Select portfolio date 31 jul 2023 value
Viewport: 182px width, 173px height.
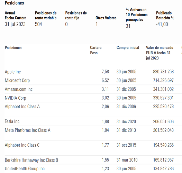[x=15, y=24]
